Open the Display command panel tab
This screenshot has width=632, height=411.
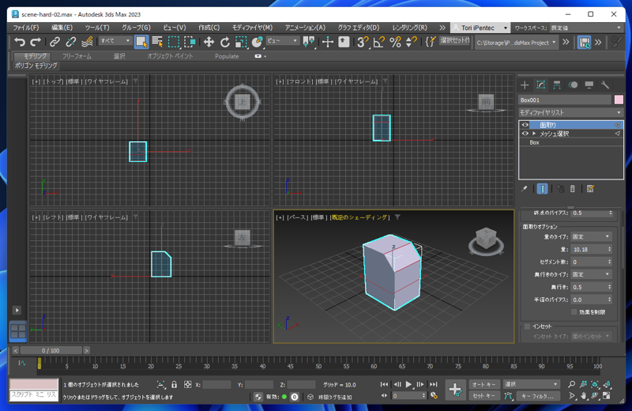point(589,85)
